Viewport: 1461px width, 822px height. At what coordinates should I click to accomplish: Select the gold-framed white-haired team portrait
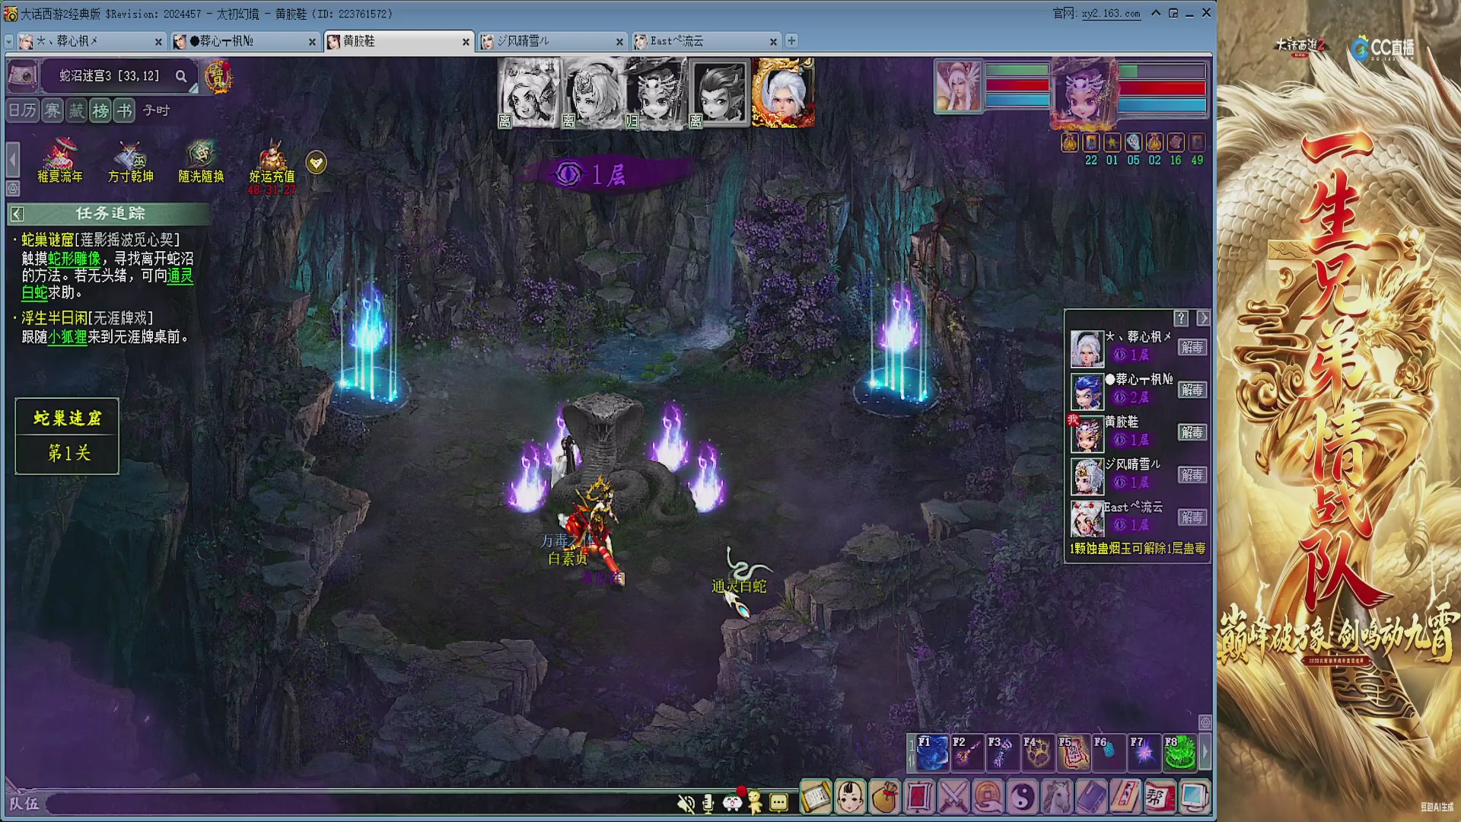[x=783, y=94]
